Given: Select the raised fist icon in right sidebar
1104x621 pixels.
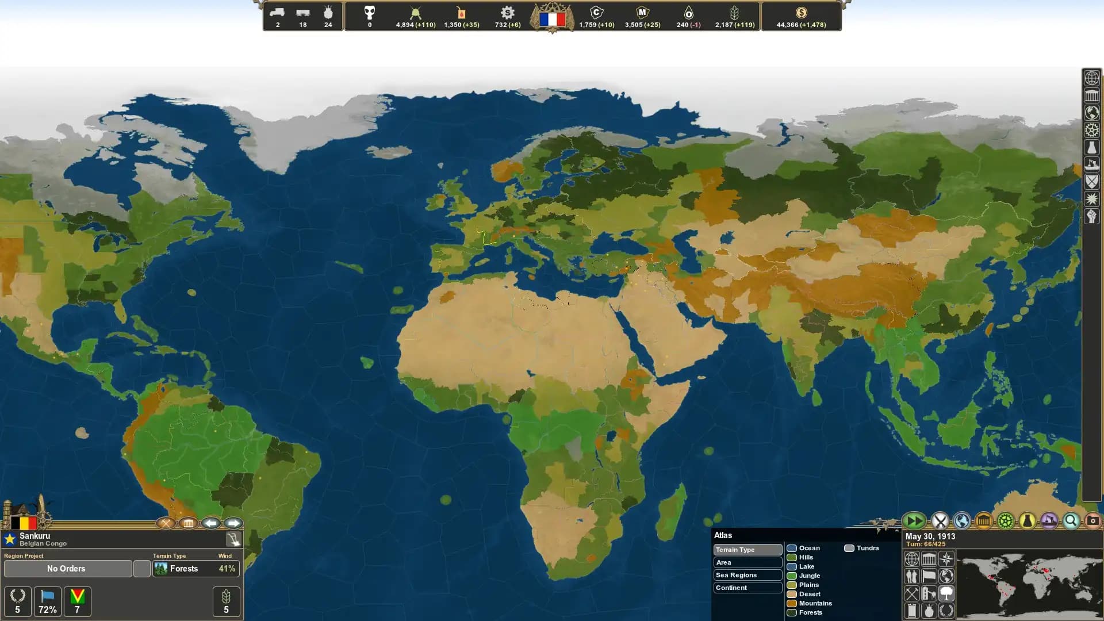Looking at the screenshot, I should tap(1091, 215).
